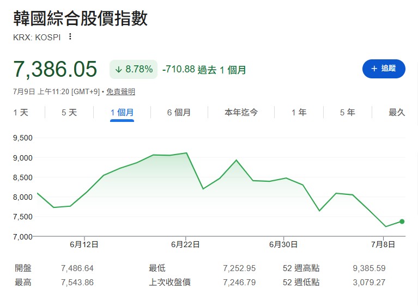Select the 1 個月 range tab
This screenshot has height=307, width=418.
pos(122,112)
